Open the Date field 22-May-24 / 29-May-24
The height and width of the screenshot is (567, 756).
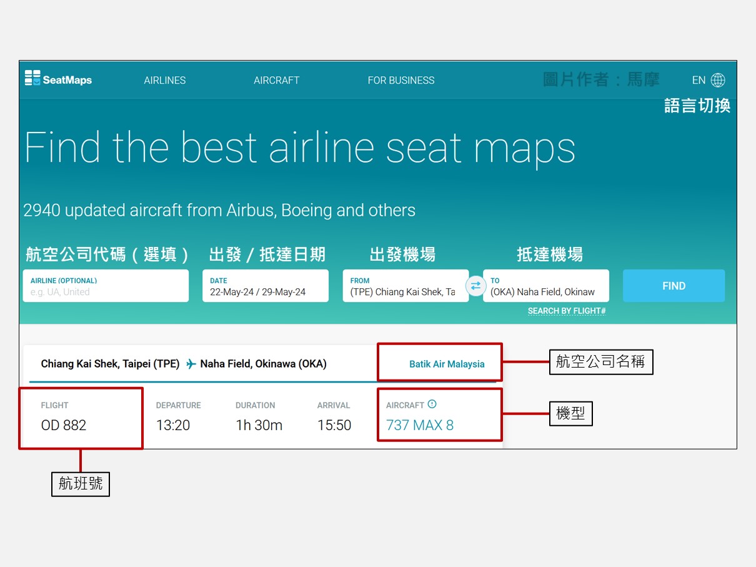266,286
